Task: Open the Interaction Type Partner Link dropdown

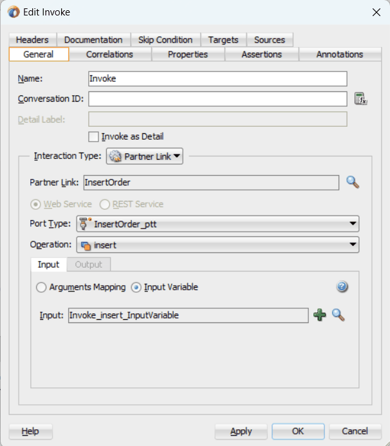Action: (x=145, y=156)
